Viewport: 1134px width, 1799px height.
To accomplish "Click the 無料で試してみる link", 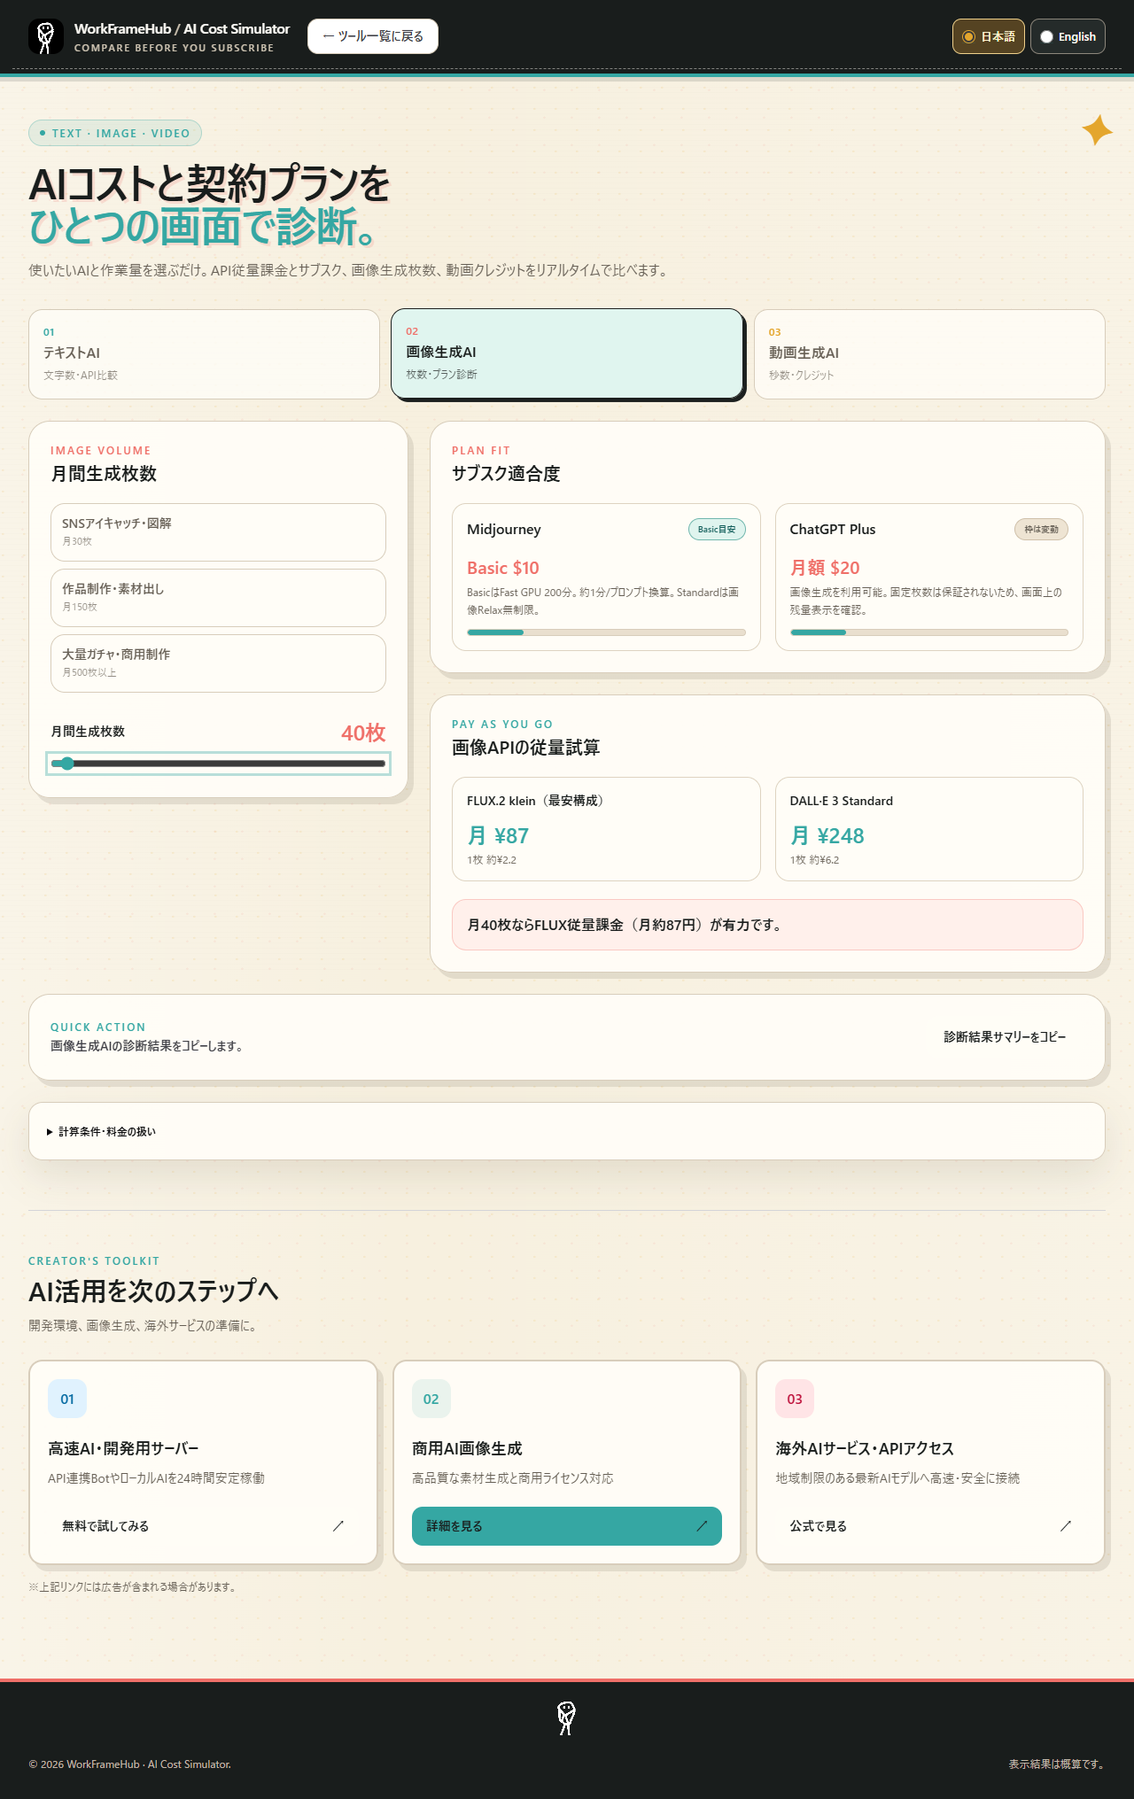I will coord(203,1526).
